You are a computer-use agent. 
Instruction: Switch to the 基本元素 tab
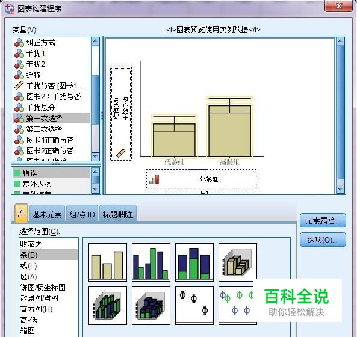(x=47, y=214)
